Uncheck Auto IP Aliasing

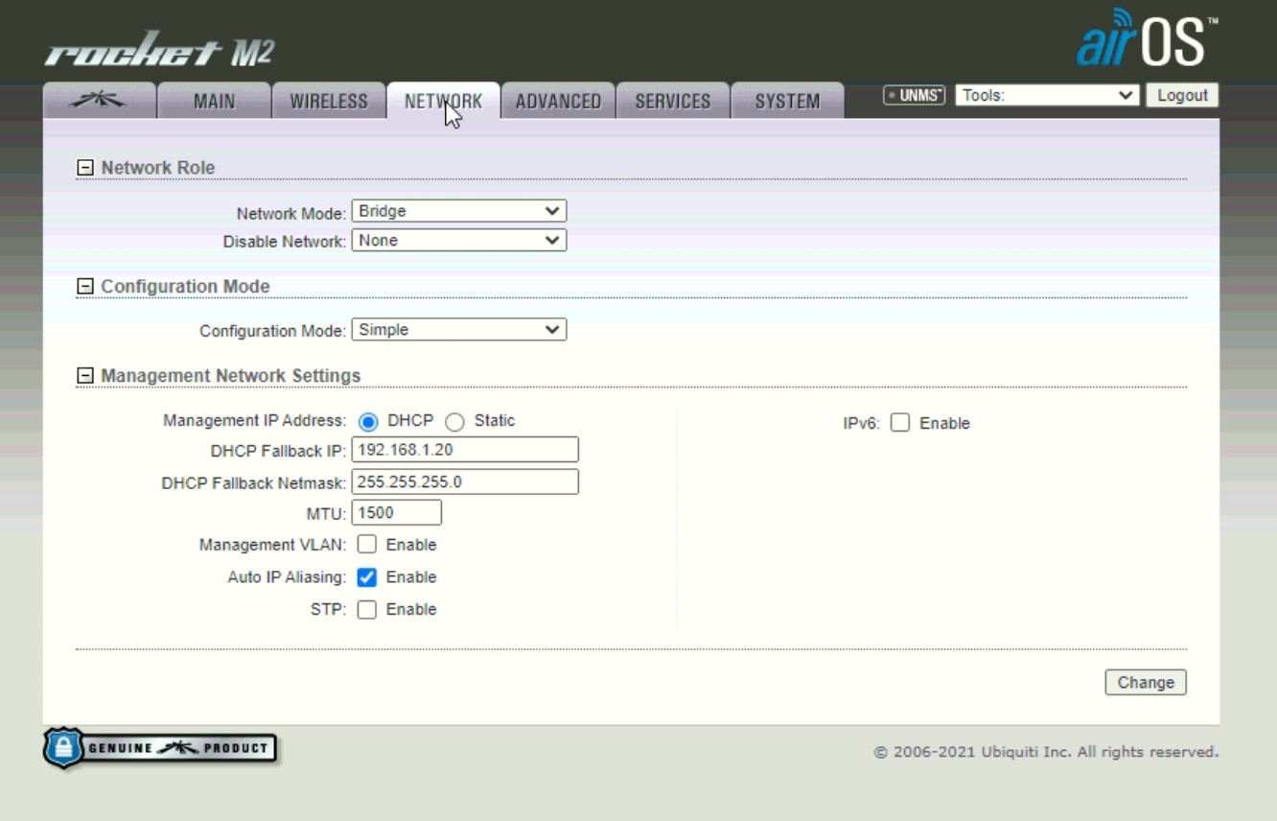pyautogui.click(x=367, y=577)
